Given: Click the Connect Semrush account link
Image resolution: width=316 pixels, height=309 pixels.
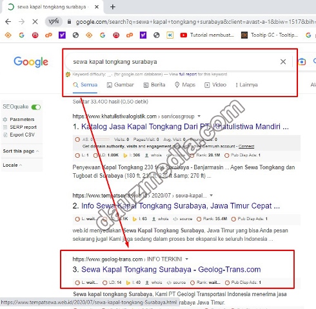Looking at the screenshot, I should tap(246, 146).
